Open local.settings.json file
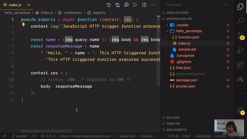This screenshot has height=139, width=247. pyautogui.click(x=190, y=74)
